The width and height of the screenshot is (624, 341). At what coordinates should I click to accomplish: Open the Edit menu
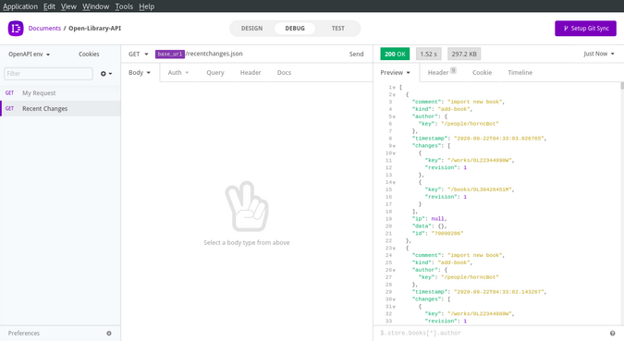point(49,6)
